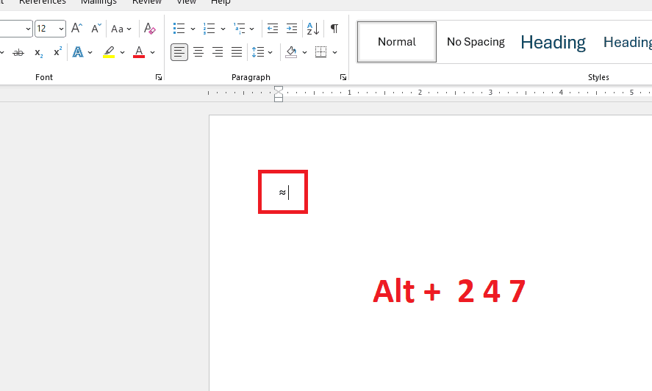Open the Review tab
652x391 pixels.
click(147, 2)
